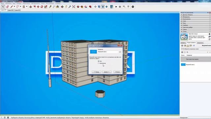
Task: Click the "Далее" button in dialog
Action: 107,72
